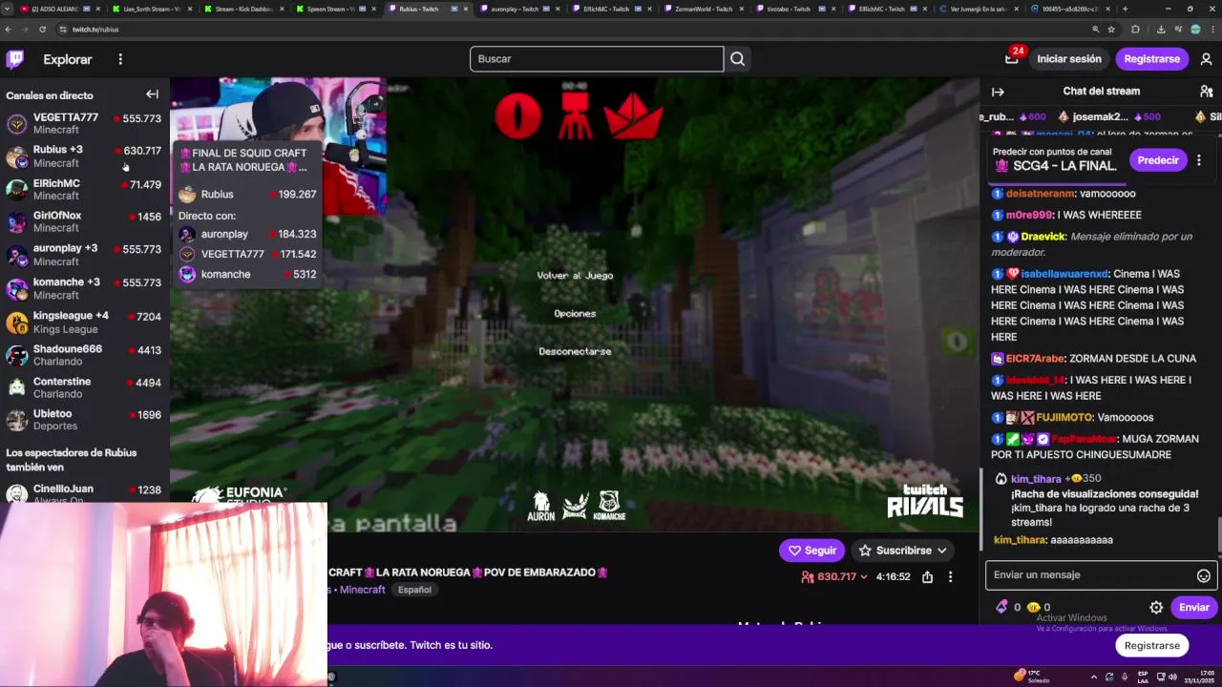Open auronplay +3 in the sidebar

85,255
